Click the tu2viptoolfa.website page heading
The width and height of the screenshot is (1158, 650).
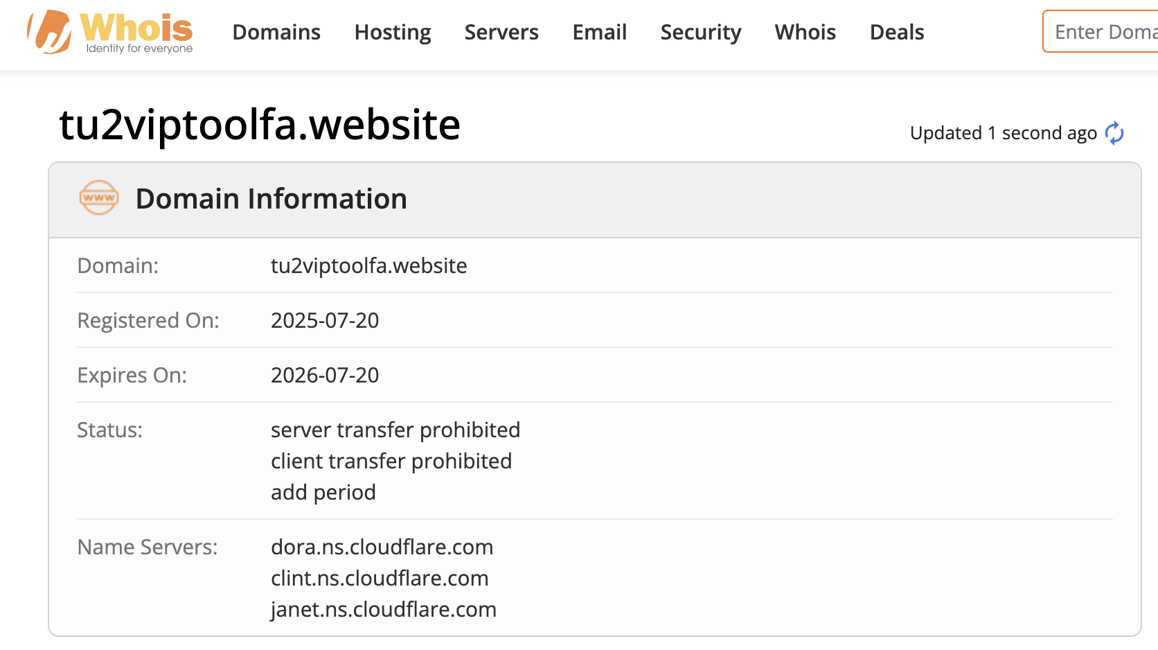coord(260,125)
